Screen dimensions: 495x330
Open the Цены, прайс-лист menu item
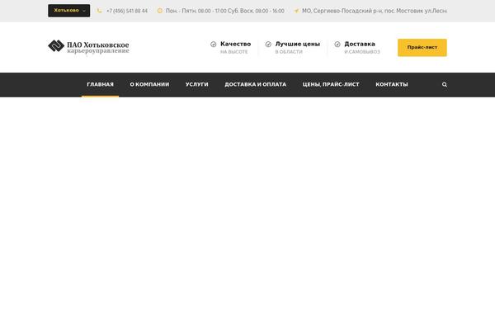point(331,85)
